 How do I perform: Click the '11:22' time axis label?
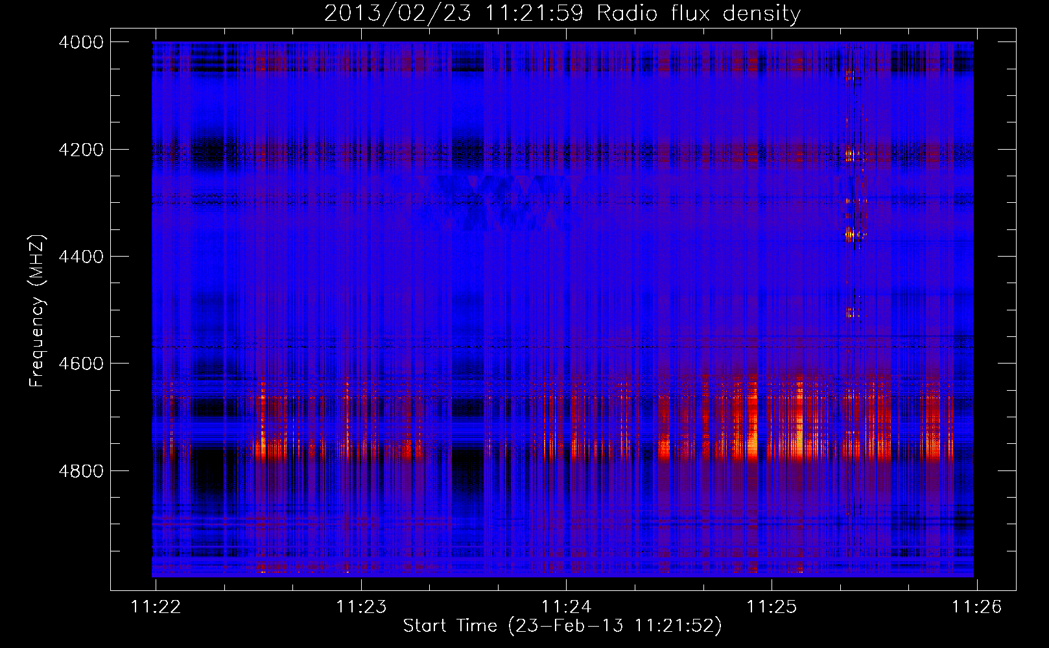pos(156,607)
